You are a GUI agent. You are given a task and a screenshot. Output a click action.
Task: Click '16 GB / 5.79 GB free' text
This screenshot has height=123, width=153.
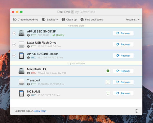pyautogui.click(x=49, y=95)
